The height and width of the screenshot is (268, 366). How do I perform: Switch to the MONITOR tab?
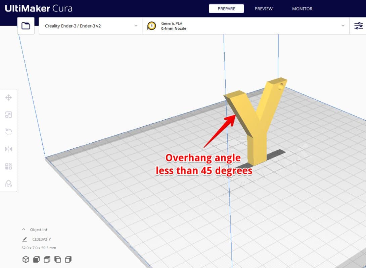click(302, 9)
